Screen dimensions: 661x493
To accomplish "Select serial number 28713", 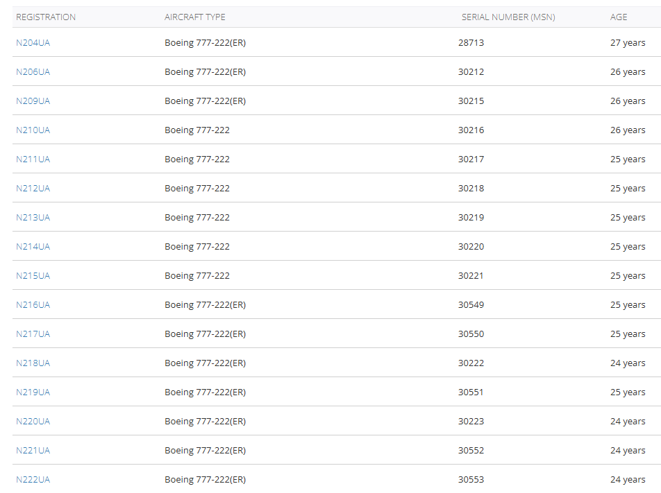I will tap(471, 42).
